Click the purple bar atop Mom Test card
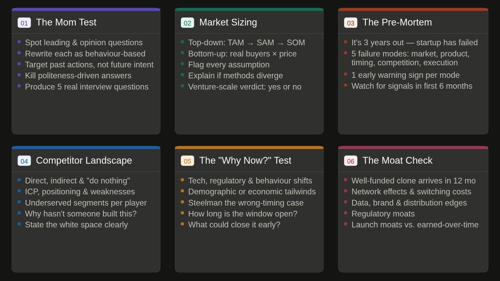Viewport: 500px width, 281px height. [x=86, y=10]
